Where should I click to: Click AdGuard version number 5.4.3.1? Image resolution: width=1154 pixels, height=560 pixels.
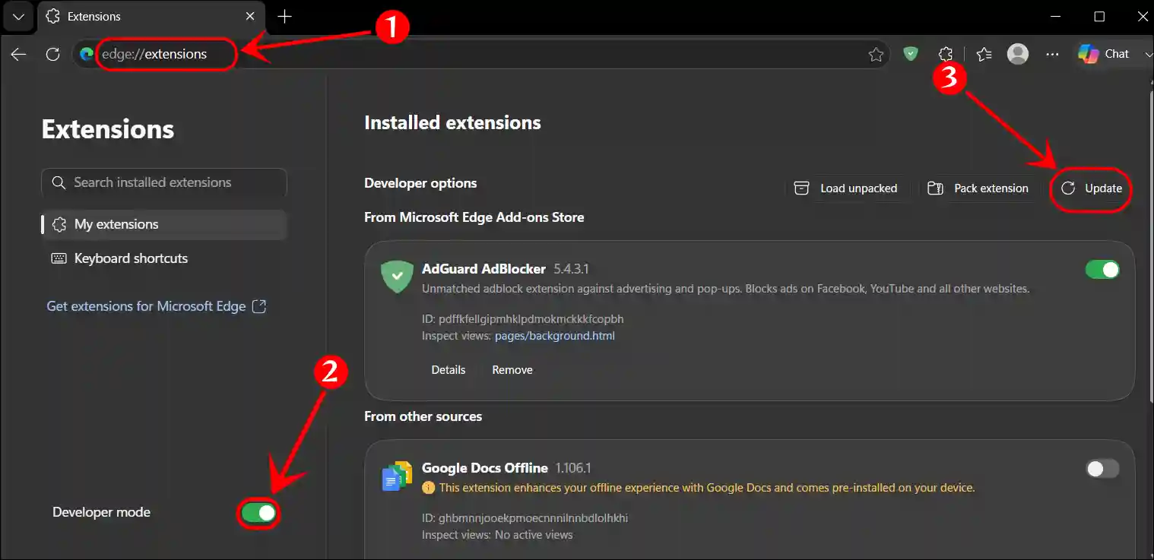[572, 270]
